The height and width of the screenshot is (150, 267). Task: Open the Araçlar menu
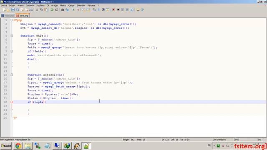55,5
